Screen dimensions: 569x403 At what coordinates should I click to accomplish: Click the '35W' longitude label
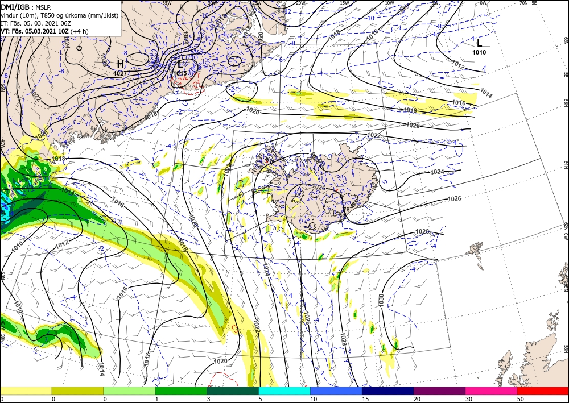click(x=167, y=3)
